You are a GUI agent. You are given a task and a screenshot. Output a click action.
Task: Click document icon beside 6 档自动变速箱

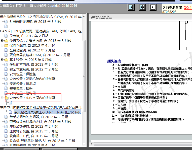[6, 22]
